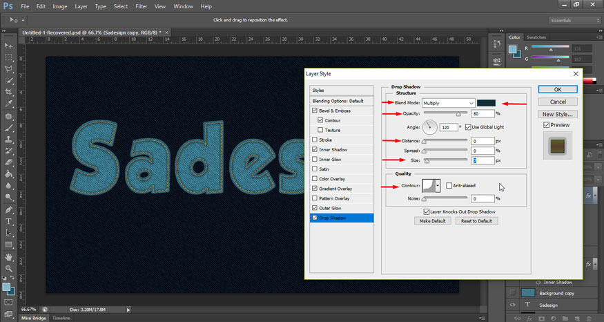
Task: Click the Make Default button
Action: coord(433,221)
